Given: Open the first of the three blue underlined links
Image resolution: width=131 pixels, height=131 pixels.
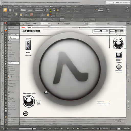Looking at the screenshot, I should point(104,101).
